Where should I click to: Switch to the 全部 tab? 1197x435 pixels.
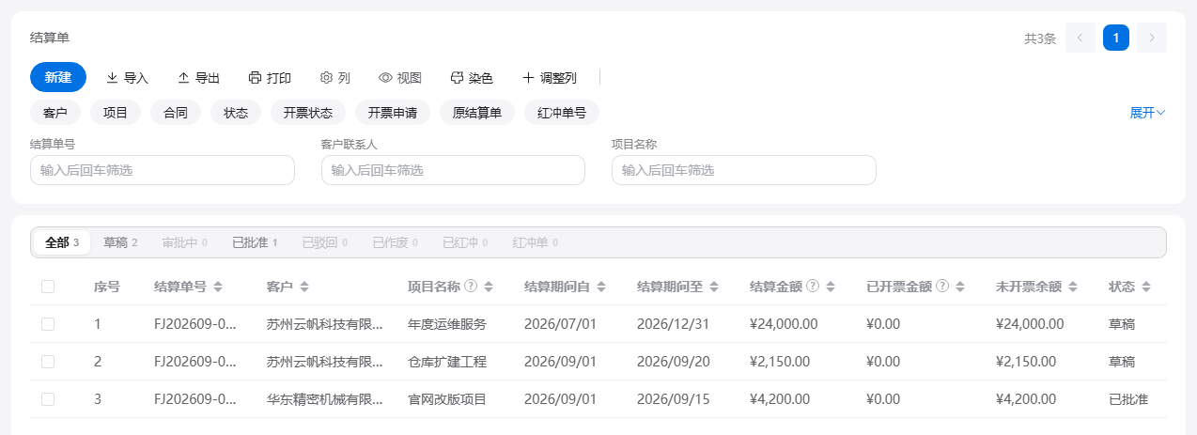pyautogui.click(x=62, y=242)
